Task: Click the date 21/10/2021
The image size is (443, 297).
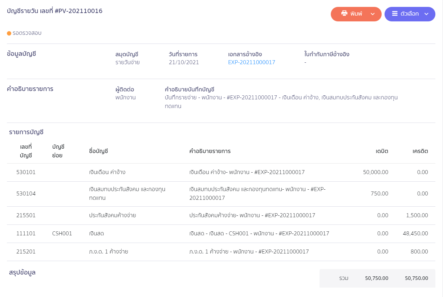Action: pos(184,62)
